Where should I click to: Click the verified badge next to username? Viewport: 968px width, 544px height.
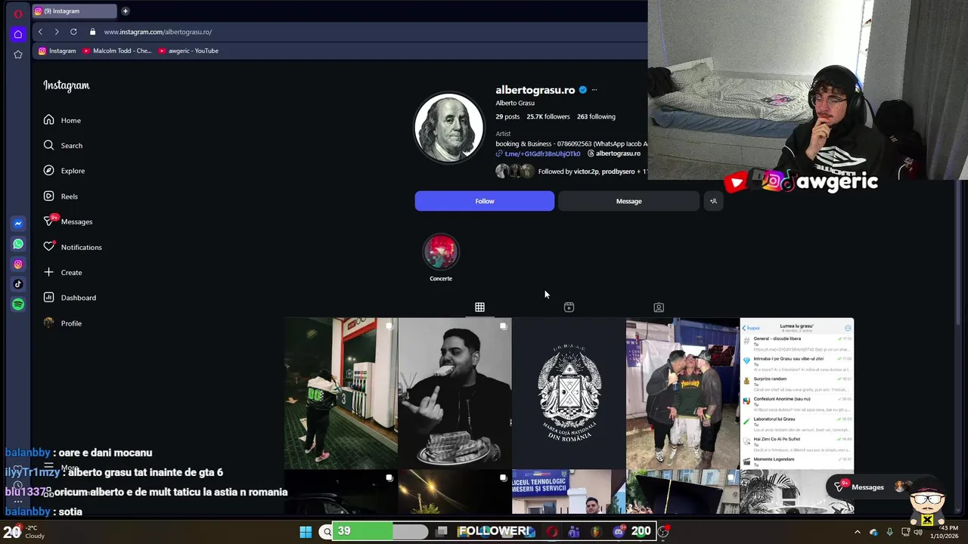click(x=582, y=90)
